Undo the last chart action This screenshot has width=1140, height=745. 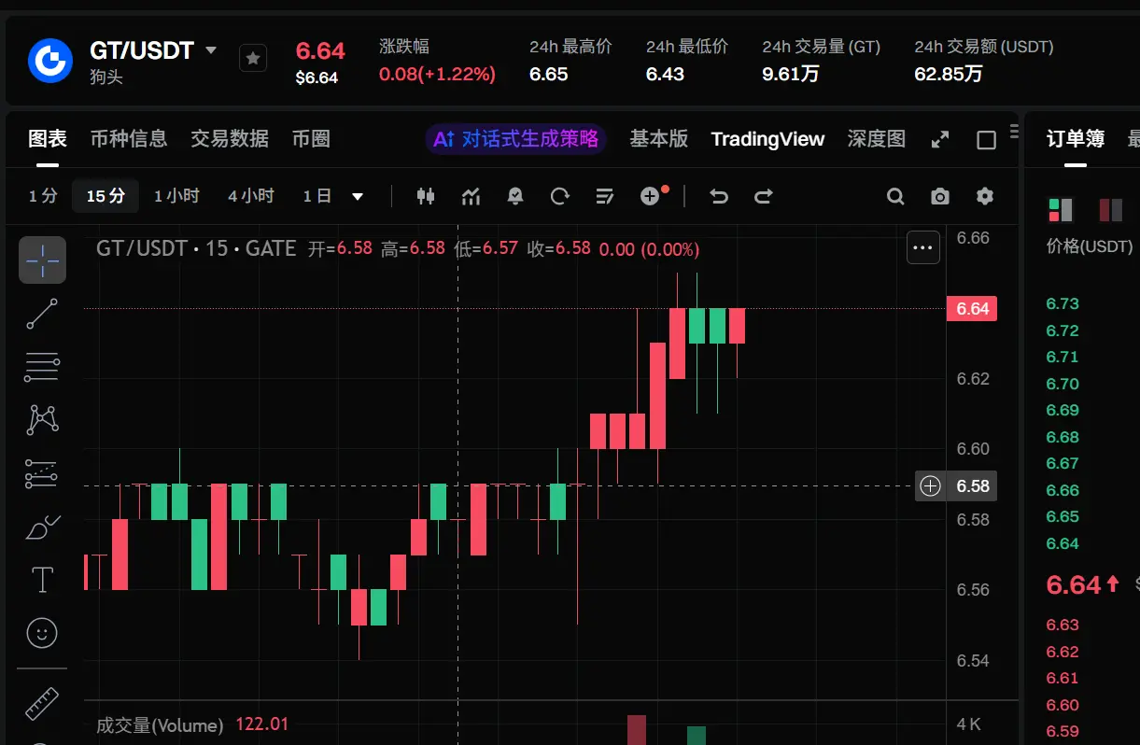click(x=719, y=196)
